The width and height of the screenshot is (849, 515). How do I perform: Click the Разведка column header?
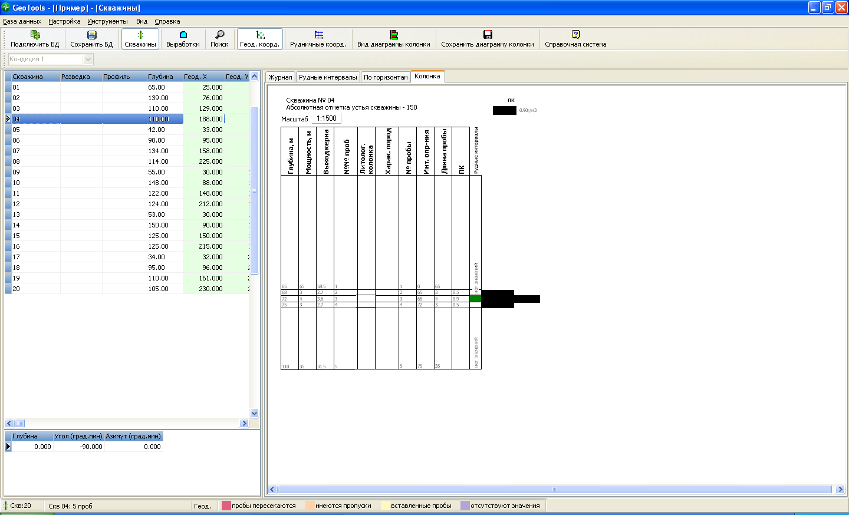coord(81,77)
